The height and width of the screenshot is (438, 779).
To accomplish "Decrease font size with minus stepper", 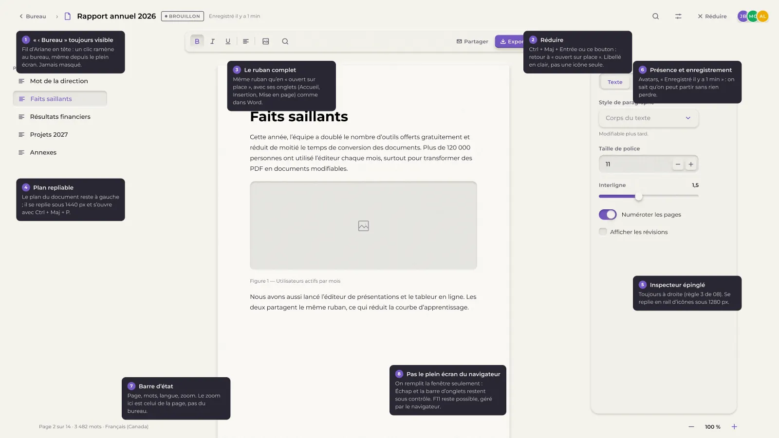I will point(678,164).
